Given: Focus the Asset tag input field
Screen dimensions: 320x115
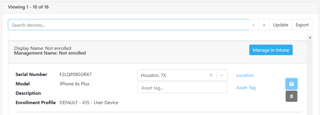Looking at the screenshot, I should 182,87.
